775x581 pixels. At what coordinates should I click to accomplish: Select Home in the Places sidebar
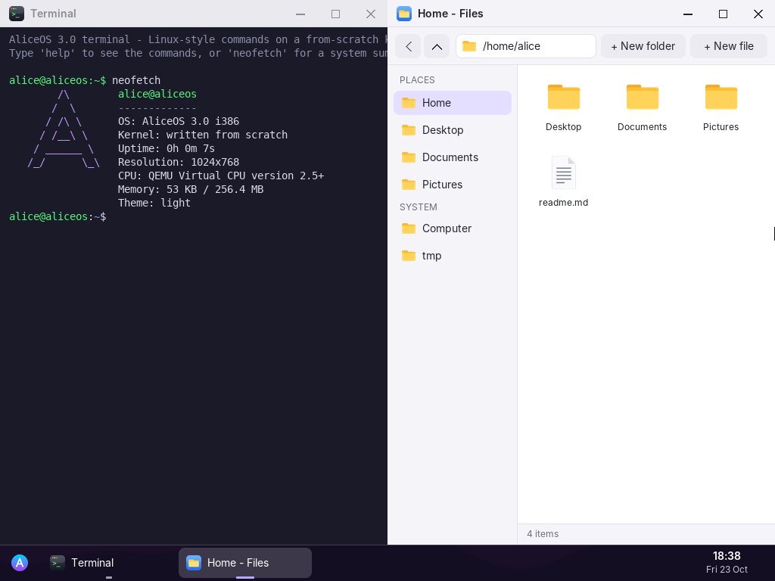453,103
